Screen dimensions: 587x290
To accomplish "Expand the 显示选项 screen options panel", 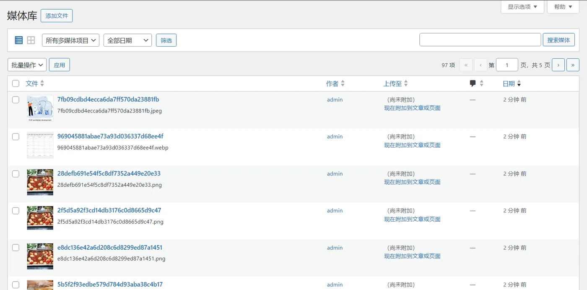I will 522,7.
